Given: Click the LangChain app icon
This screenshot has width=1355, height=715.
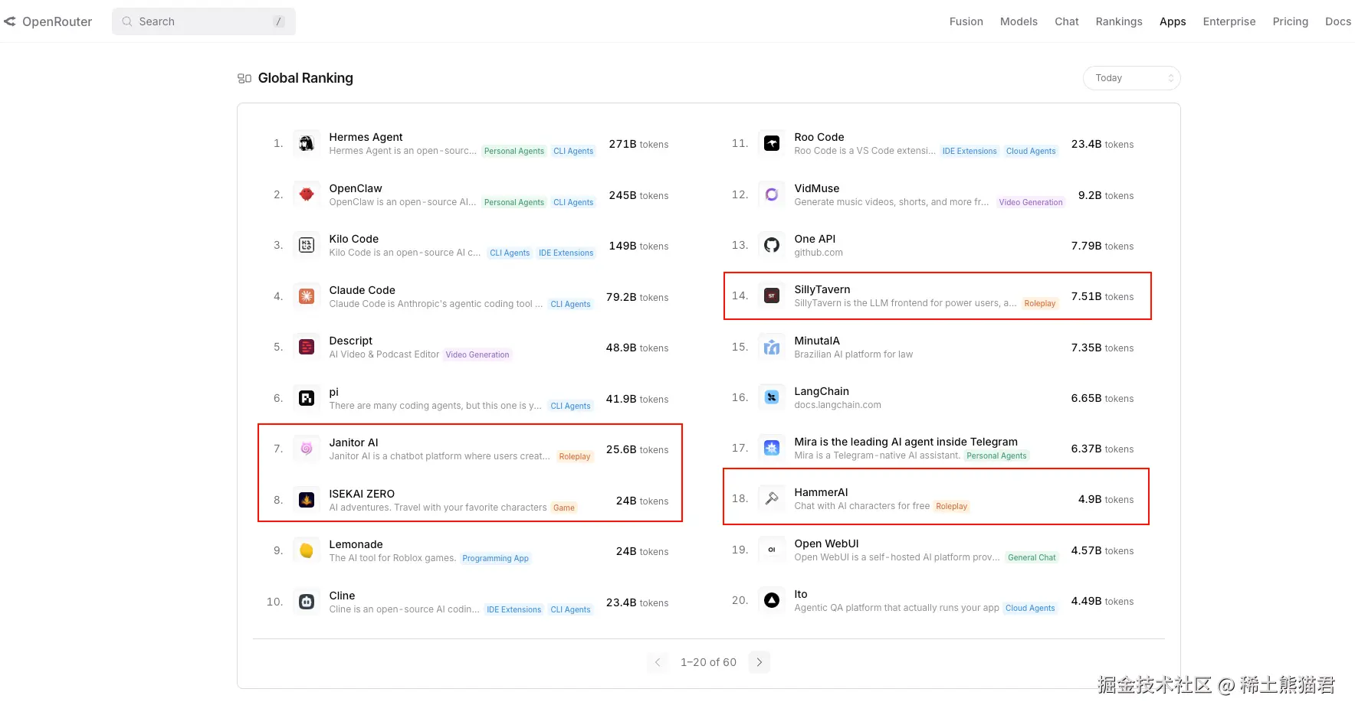Looking at the screenshot, I should coord(772,397).
